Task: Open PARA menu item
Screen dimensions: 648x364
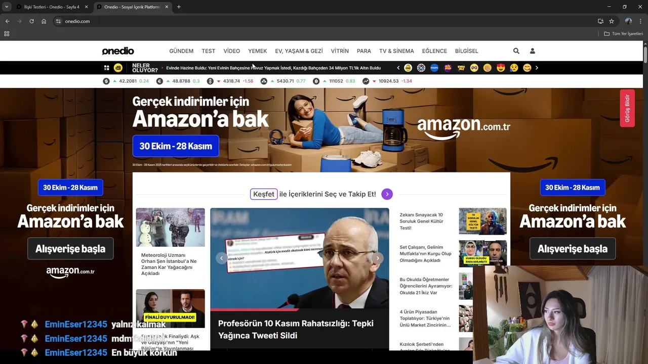Action: (364, 51)
